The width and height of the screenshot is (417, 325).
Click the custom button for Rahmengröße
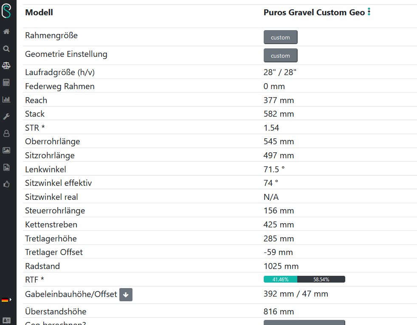[x=280, y=37]
